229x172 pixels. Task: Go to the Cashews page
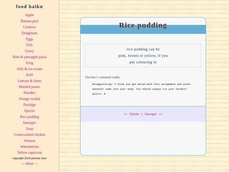[30, 27]
